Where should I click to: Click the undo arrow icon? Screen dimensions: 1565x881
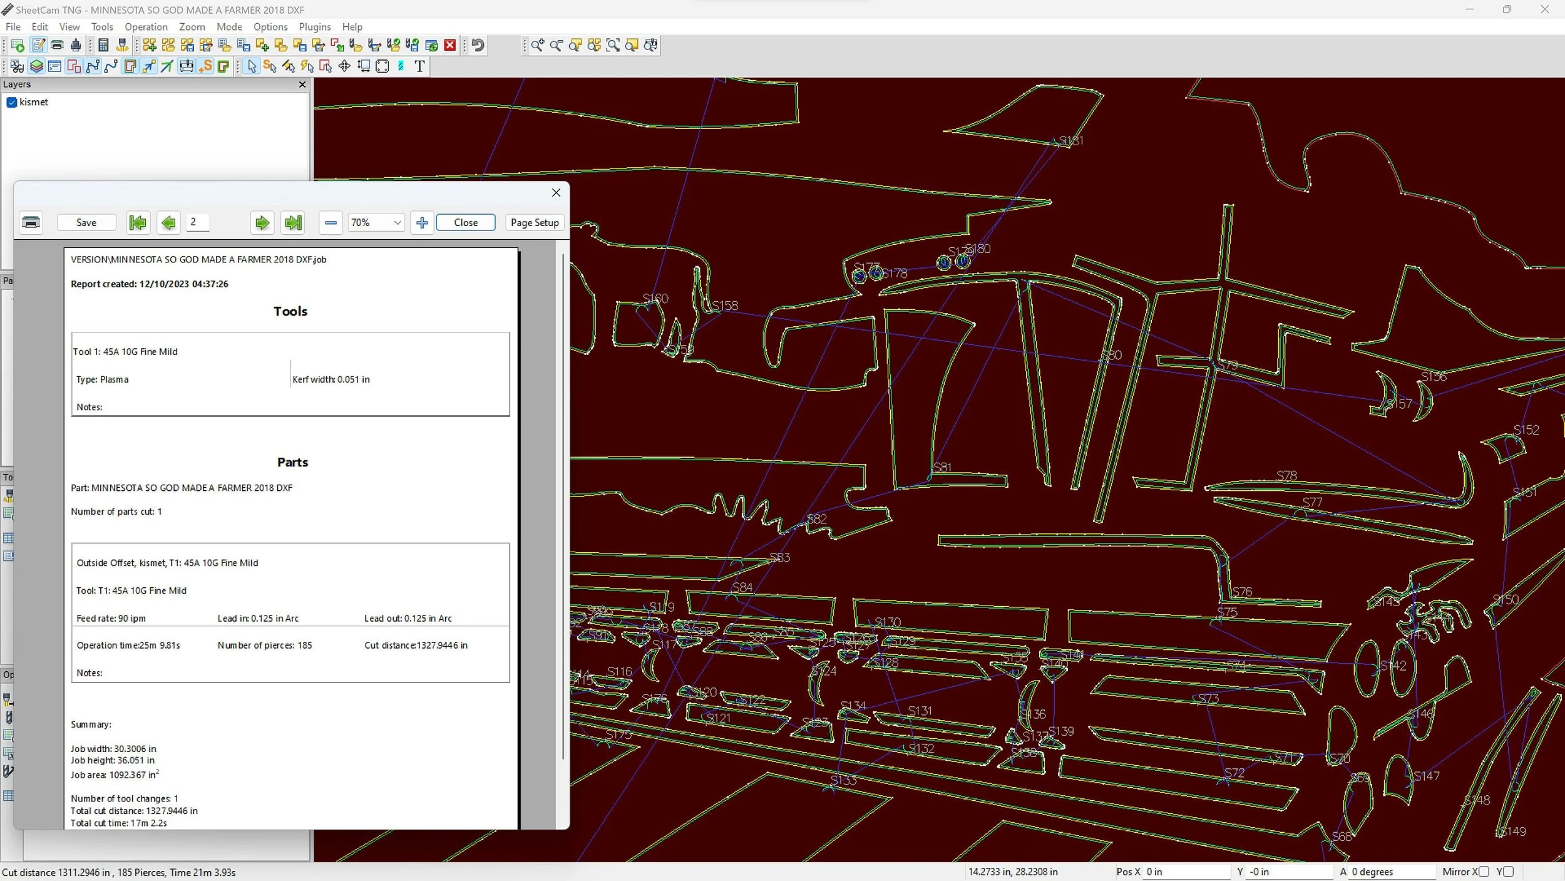(478, 45)
